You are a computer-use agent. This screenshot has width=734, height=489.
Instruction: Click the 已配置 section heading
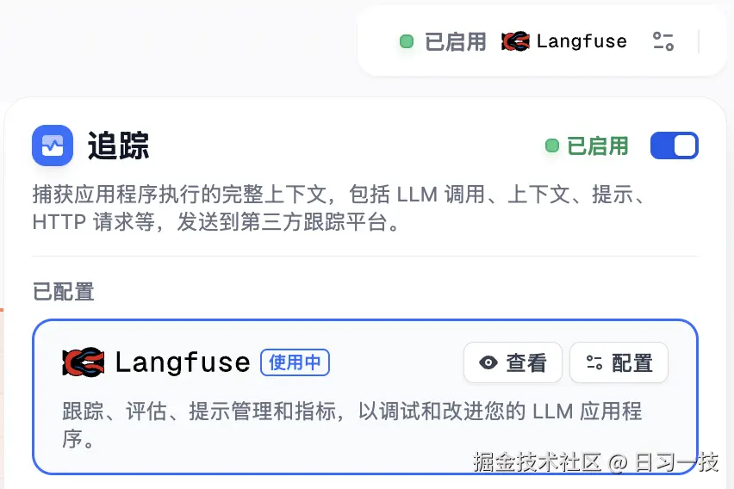pyautogui.click(x=64, y=292)
